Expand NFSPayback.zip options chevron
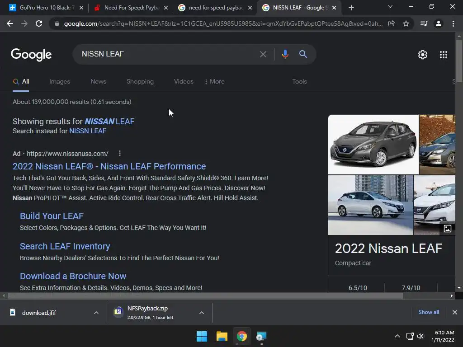Image resolution: width=463 pixels, height=347 pixels. (x=202, y=313)
